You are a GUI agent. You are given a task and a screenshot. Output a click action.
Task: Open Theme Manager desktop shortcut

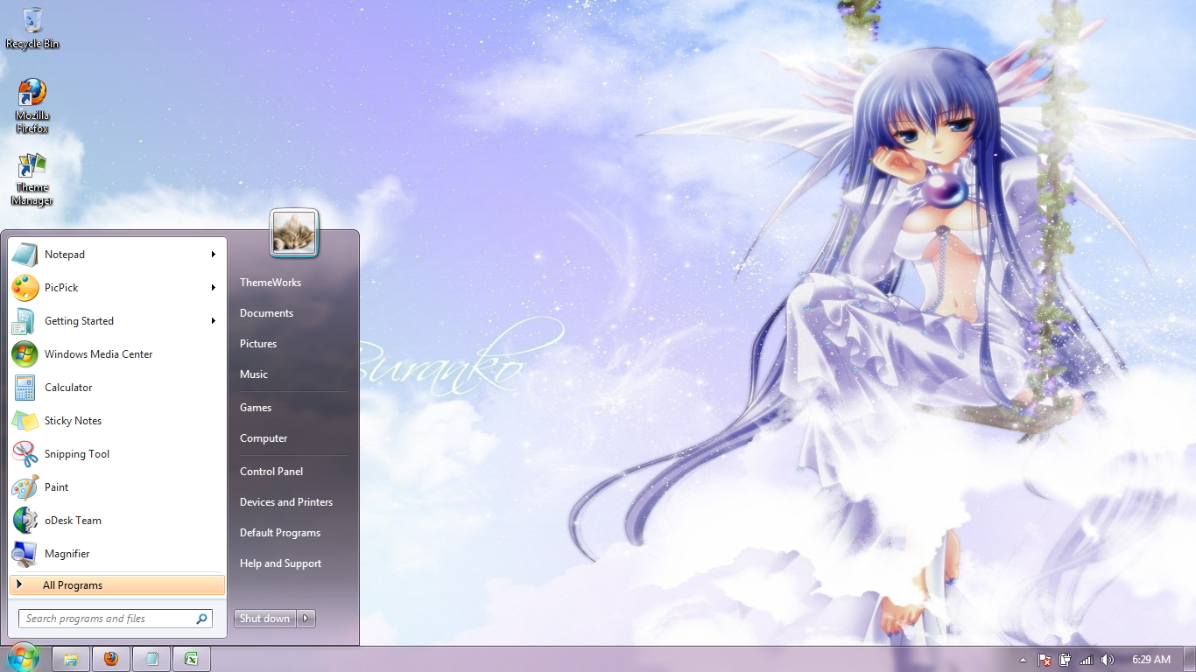[x=32, y=179]
